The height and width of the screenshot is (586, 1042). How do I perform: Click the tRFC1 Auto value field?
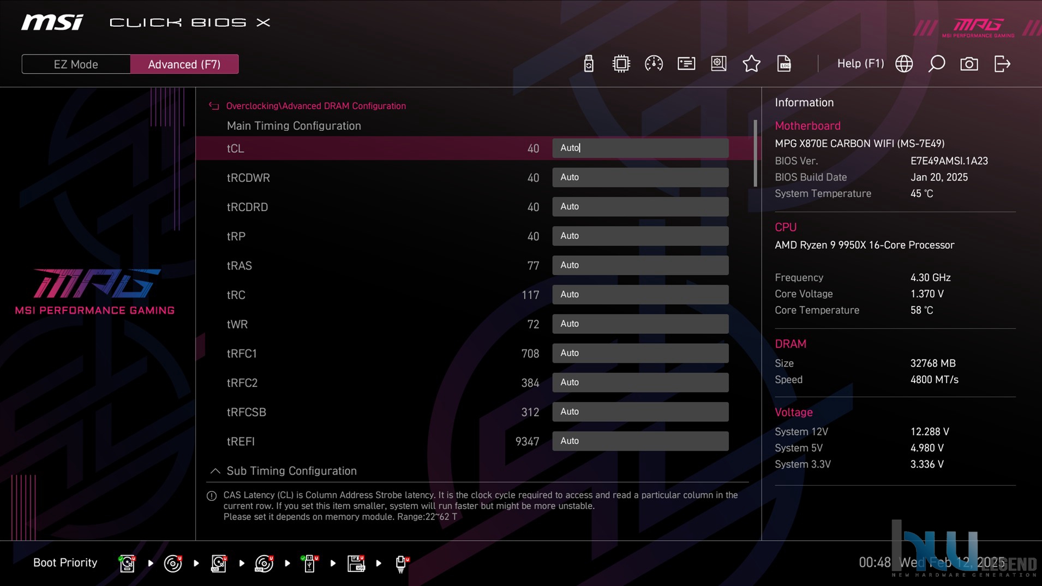click(x=640, y=353)
